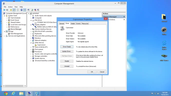Select Device Manager in the console tree
The width and height of the screenshot is (171, 96).
(x=16, y=29)
